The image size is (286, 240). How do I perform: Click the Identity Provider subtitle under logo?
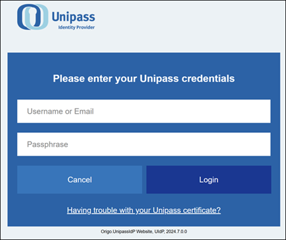tap(76, 27)
